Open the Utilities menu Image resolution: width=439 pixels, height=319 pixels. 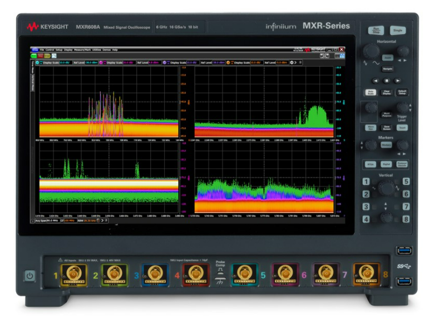(97, 50)
